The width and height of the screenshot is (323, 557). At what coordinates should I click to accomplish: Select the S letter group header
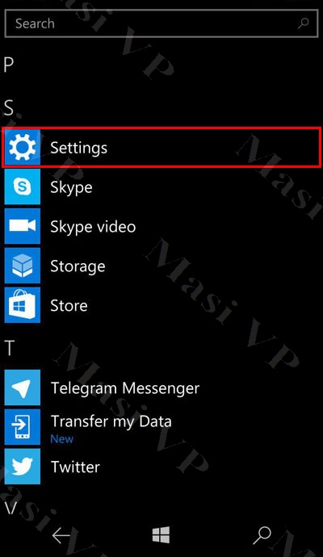pos(9,107)
